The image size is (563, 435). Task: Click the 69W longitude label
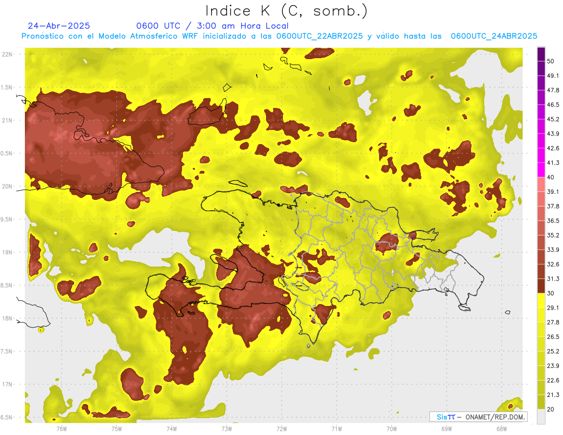click(x=447, y=428)
